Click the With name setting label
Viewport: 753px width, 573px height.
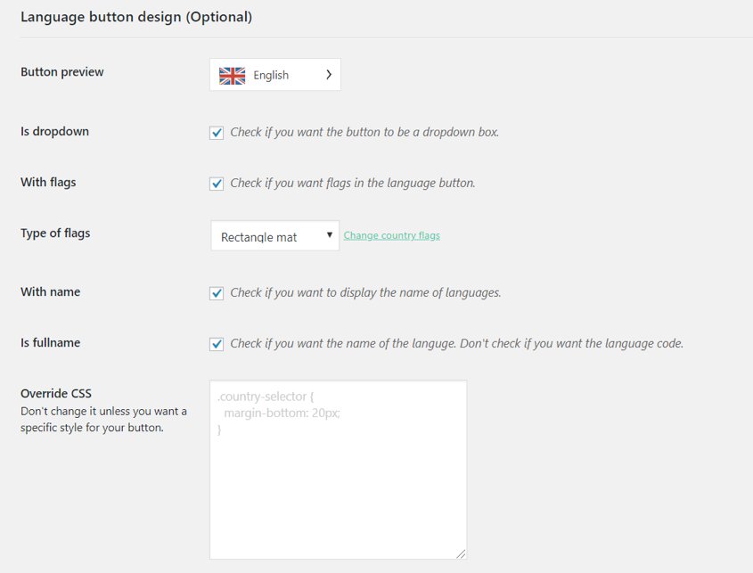[51, 292]
